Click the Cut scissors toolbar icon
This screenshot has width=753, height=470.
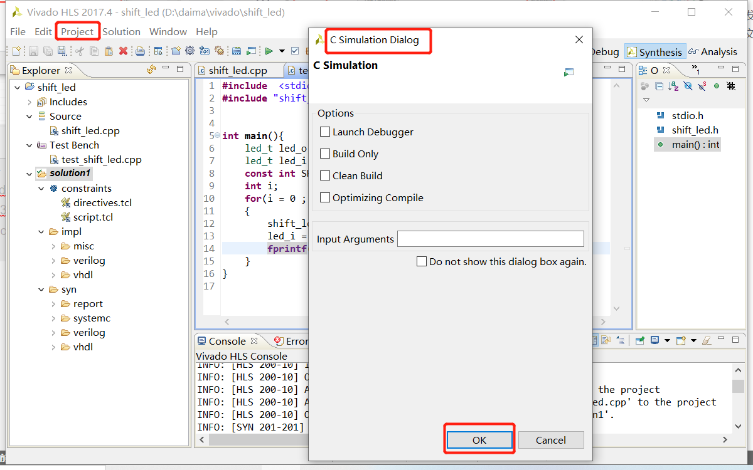point(80,51)
